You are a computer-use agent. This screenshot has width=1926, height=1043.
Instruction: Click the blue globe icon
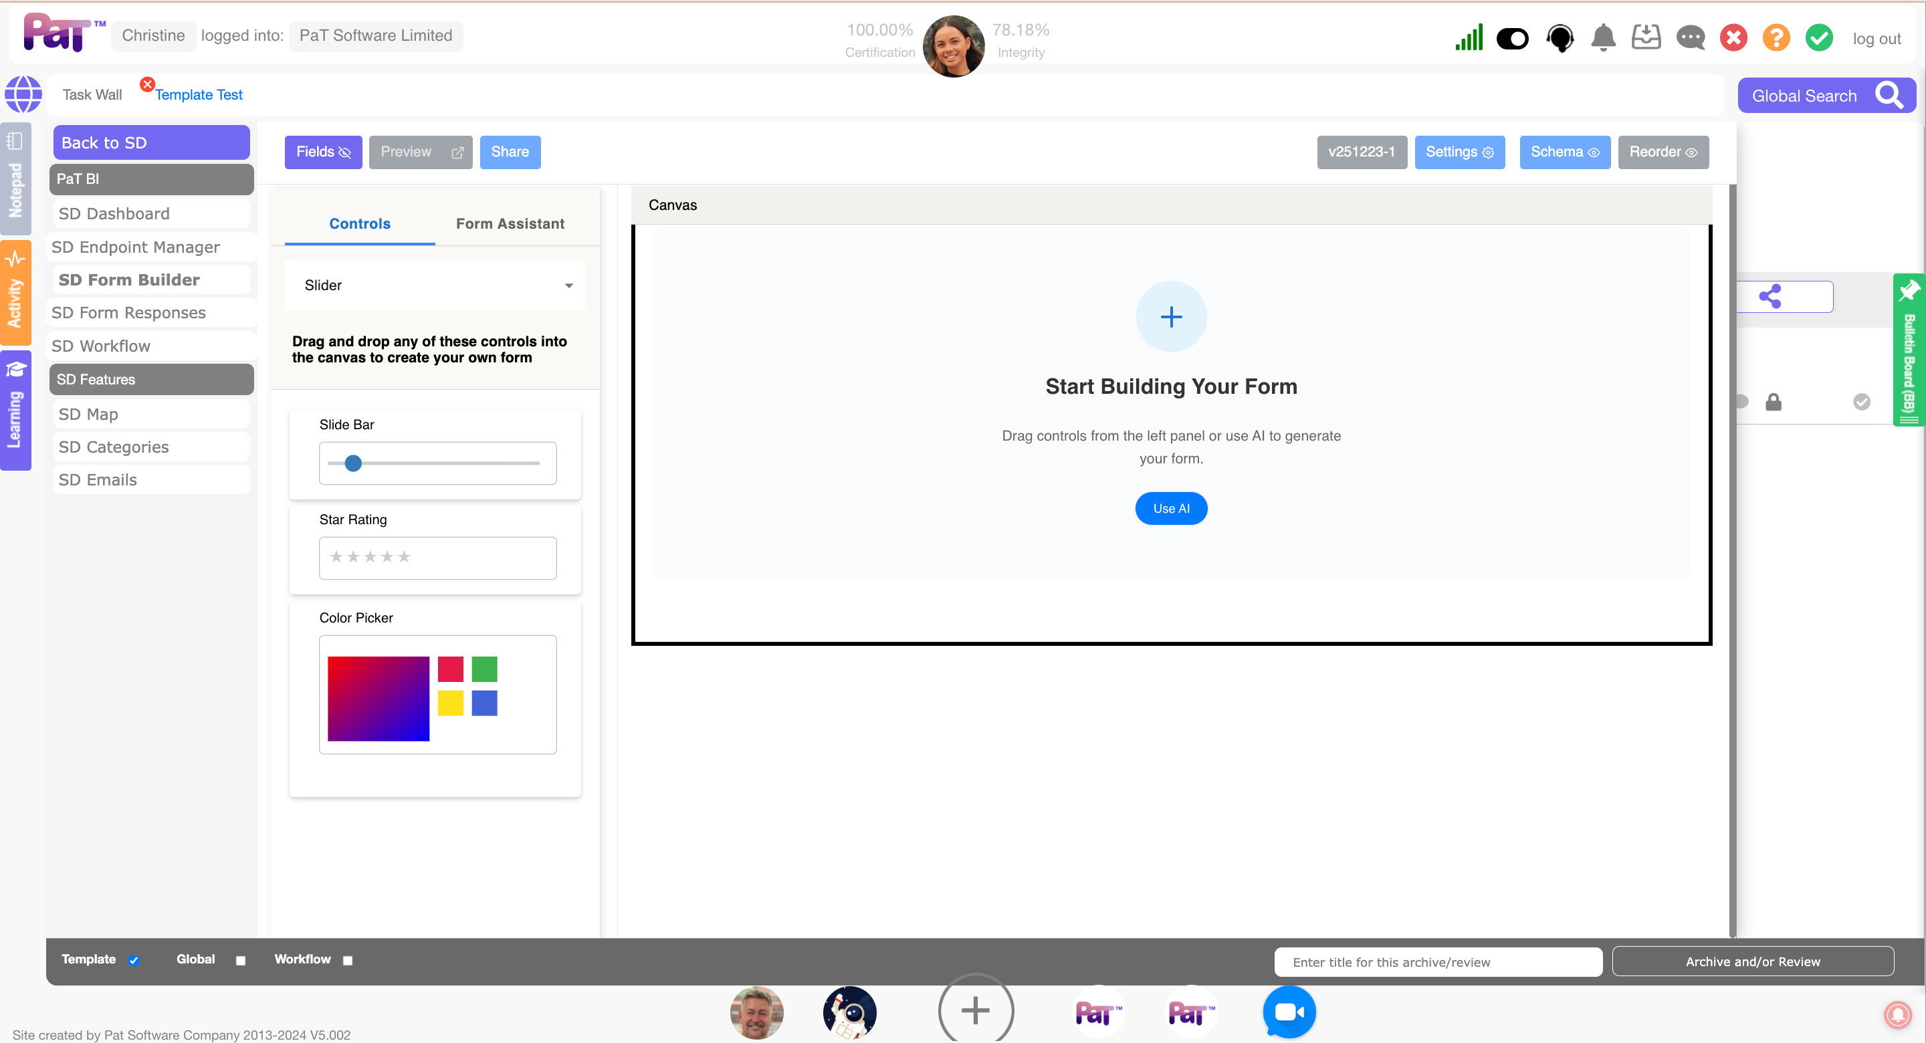(23, 94)
